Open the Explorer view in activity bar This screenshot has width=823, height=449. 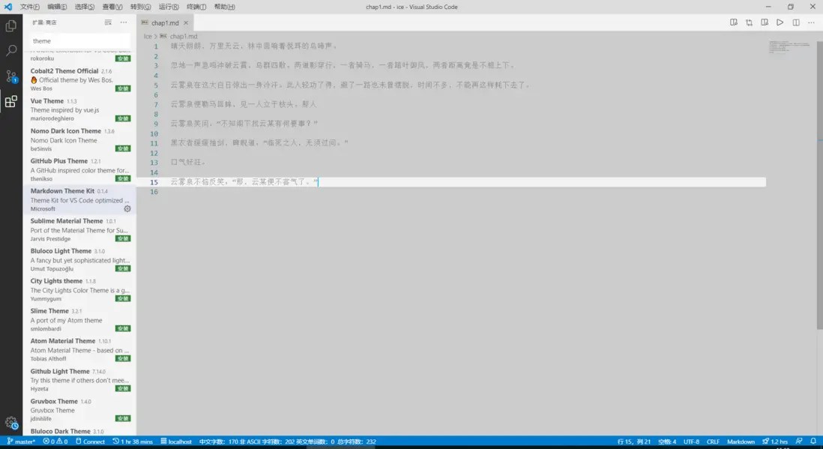coord(11,25)
